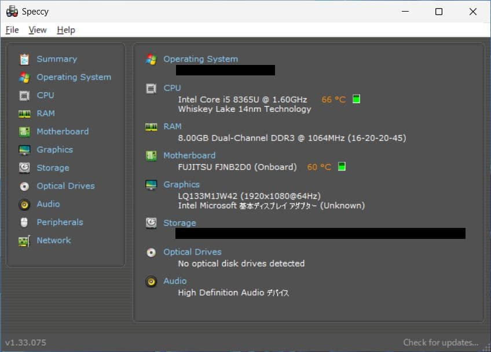Click the High Definition Audio device text

[233, 293]
